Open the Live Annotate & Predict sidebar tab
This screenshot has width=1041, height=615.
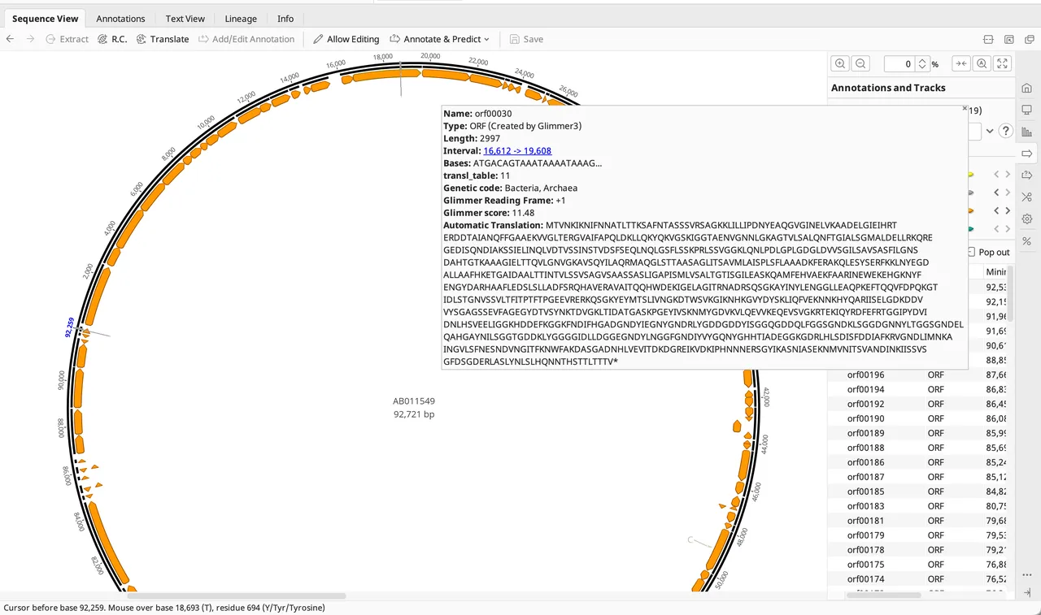1027,175
